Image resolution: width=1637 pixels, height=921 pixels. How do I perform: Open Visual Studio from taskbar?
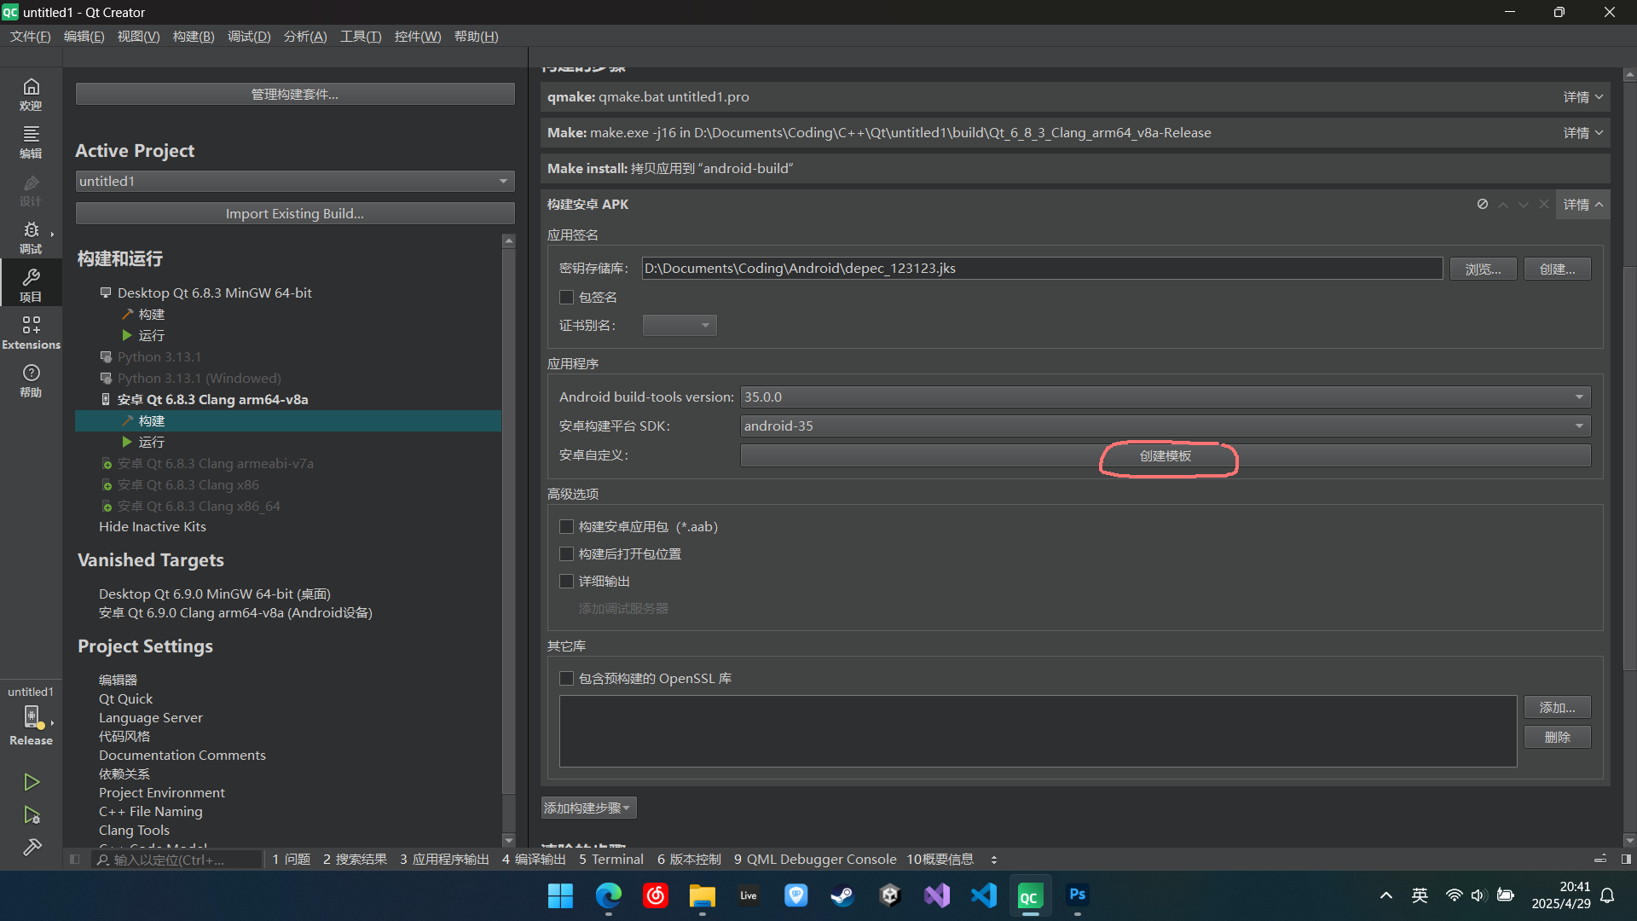pyautogui.click(x=936, y=895)
